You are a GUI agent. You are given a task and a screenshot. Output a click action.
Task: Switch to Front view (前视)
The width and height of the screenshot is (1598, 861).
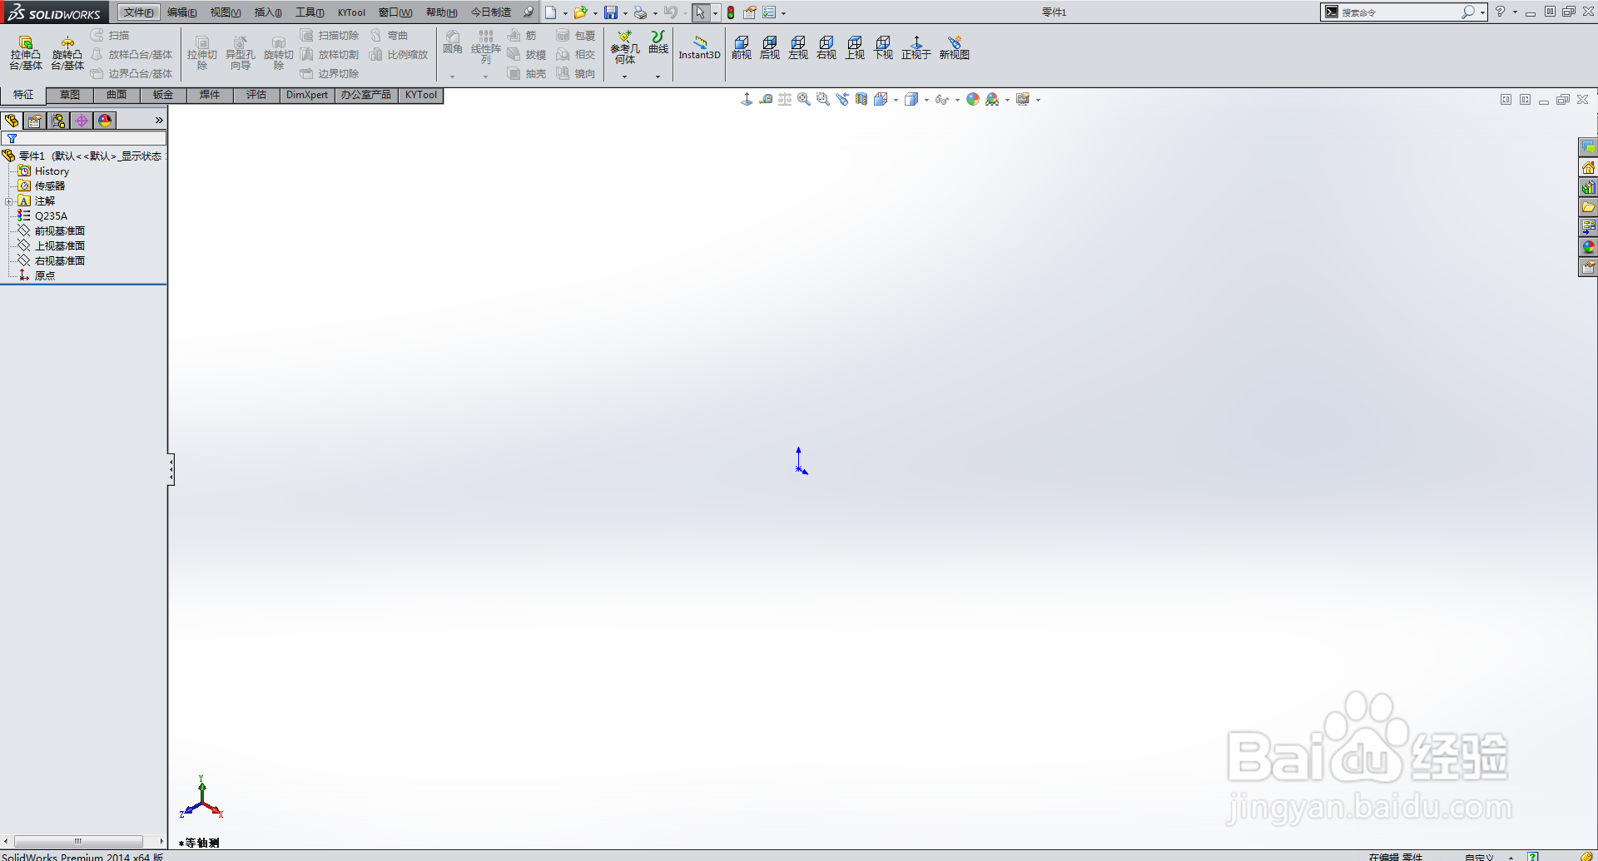tap(742, 47)
